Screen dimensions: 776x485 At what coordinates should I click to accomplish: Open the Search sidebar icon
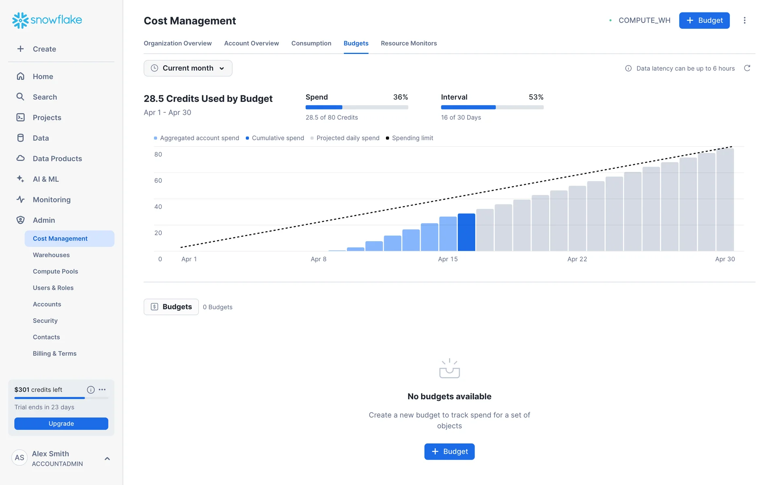point(20,97)
